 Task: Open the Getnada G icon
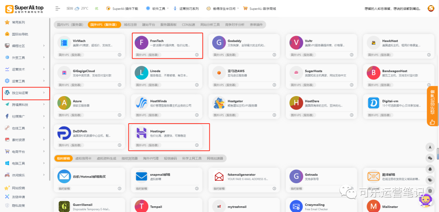pos(296,176)
